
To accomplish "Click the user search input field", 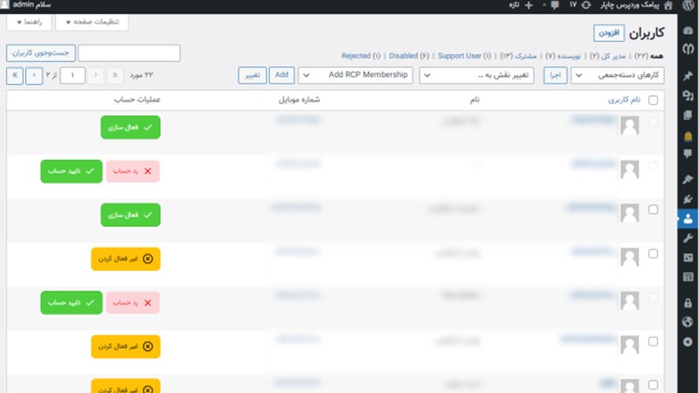I will tap(129, 53).
